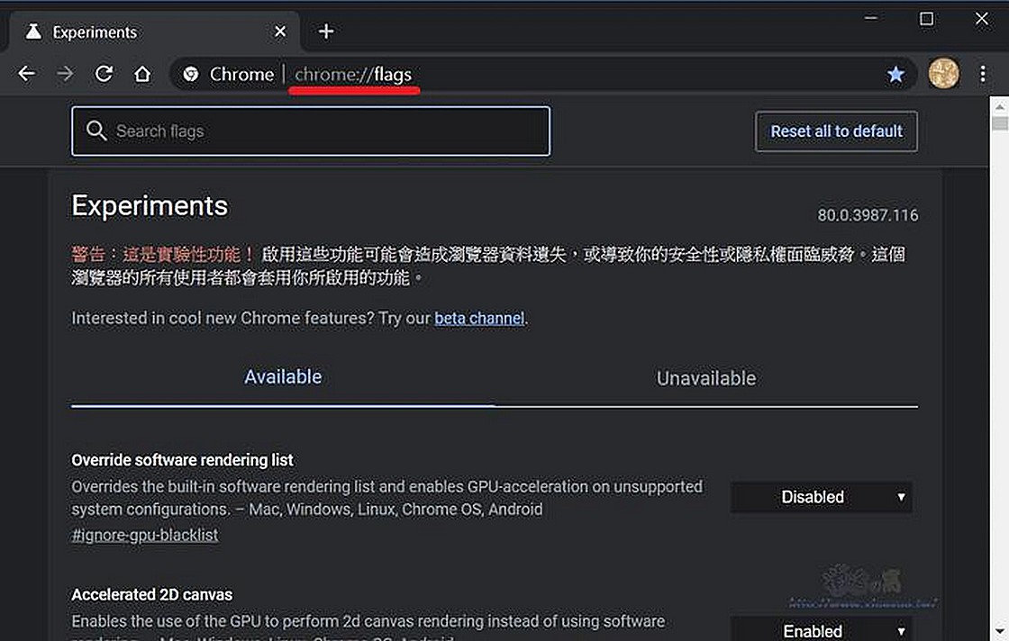
Task: Open the Enabled dropdown for Accelerated 2D canvas
Action: coord(821,630)
